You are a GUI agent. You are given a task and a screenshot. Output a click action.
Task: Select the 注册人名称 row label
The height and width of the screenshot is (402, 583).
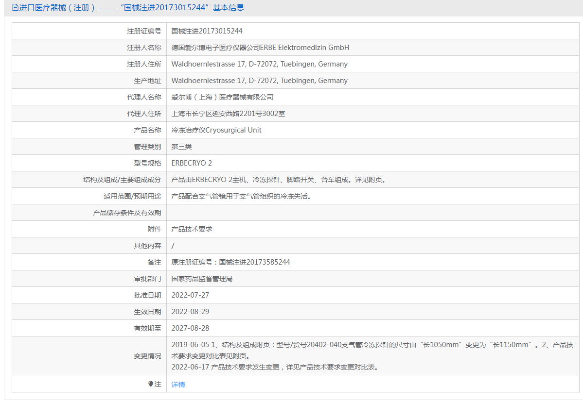[x=144, y=48]
